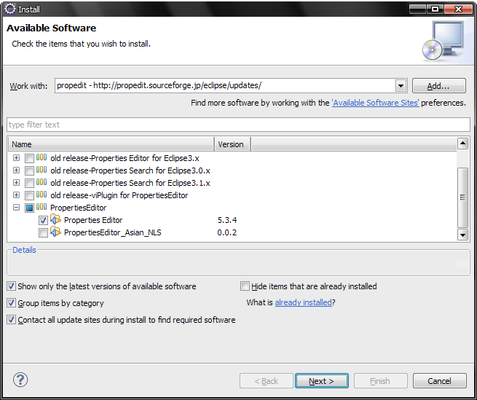Toggle the PropertiesEditor category checkbox
Image resolution: width=477 pixels, height=400 pixels.
pos(30,208)
